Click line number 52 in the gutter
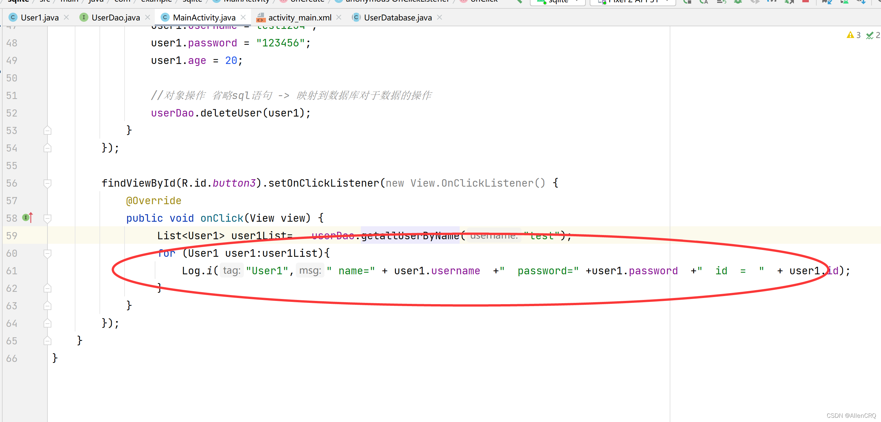This screenshot has height=422, width=881. click(12, 113)
